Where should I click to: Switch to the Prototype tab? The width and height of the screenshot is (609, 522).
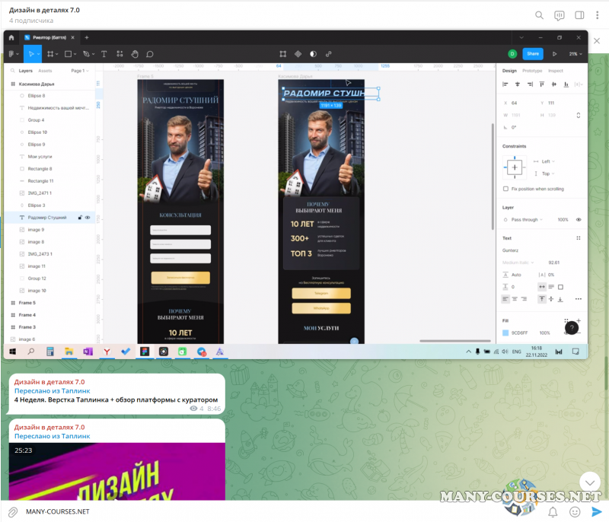532,70
